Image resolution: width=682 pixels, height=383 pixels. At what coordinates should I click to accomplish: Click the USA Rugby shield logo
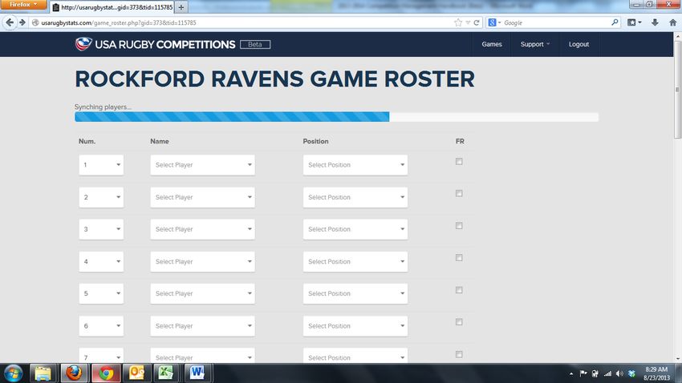point(83,44)
